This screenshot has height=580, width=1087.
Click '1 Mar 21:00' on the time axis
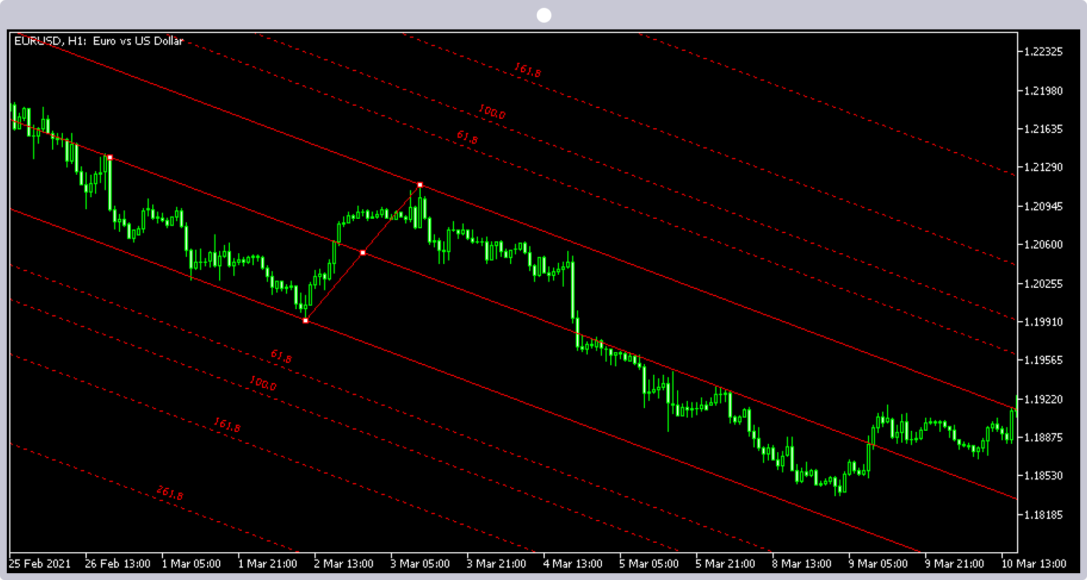[268, 564]
